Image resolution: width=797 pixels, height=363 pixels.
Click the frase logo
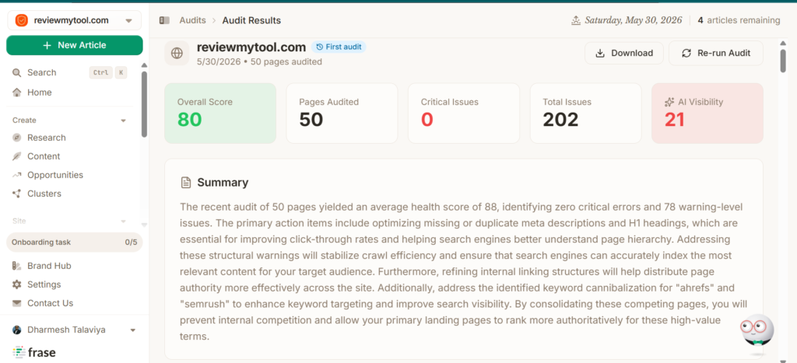point(34,352)
